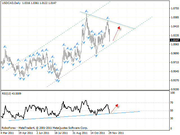Viewport: 180px width, 135px height.
Task: Click the 31 Aug 2011 date label
Action: coord(79,132)
